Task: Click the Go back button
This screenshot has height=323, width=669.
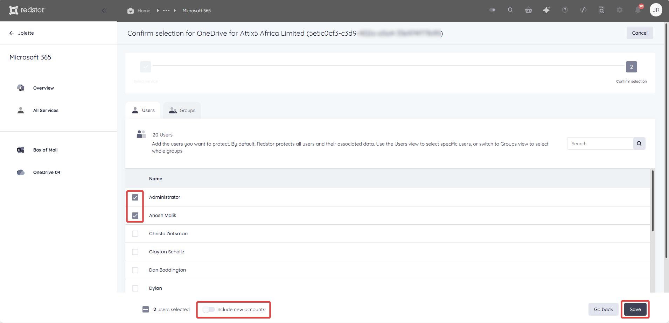Action: click(x=603, y=309)
